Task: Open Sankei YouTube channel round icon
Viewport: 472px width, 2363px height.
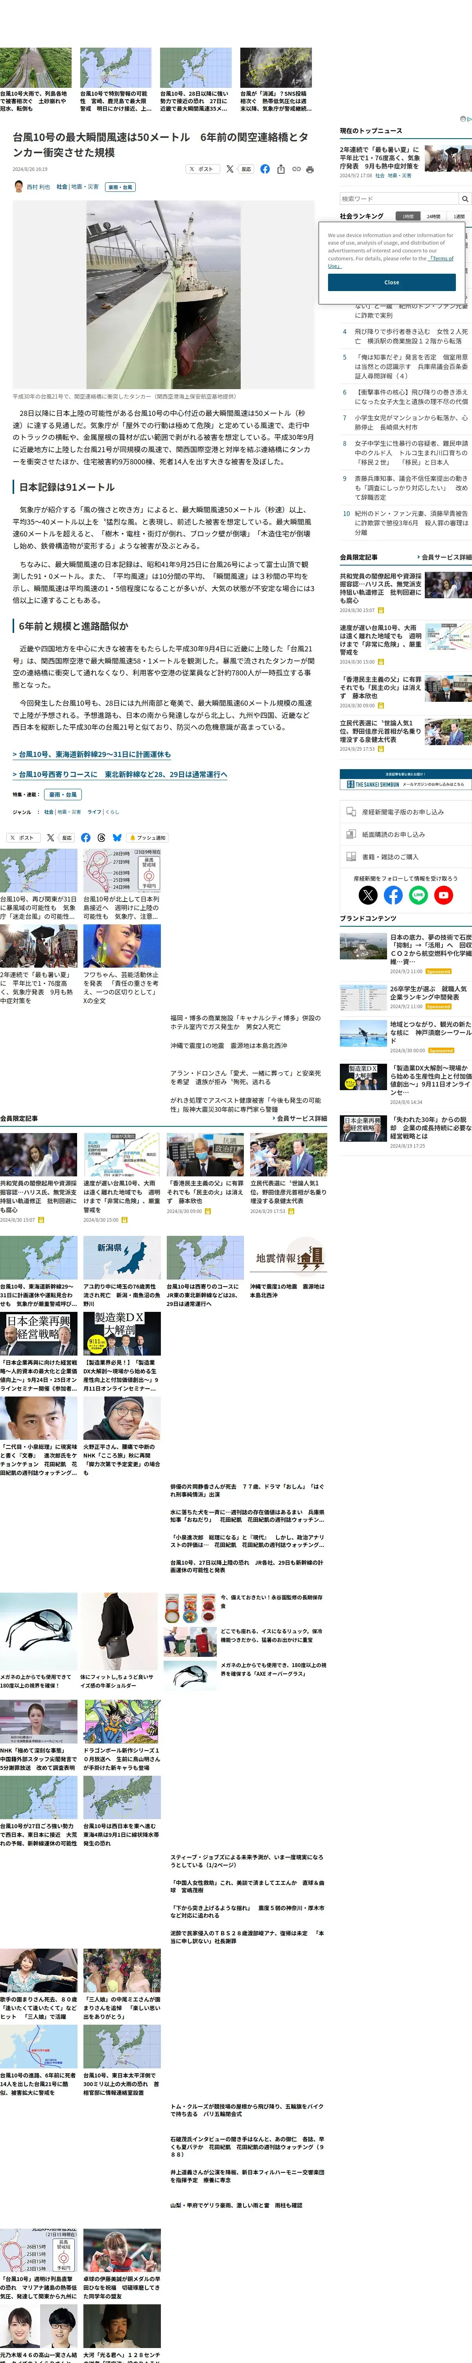Action: click(x=444, y=894)
